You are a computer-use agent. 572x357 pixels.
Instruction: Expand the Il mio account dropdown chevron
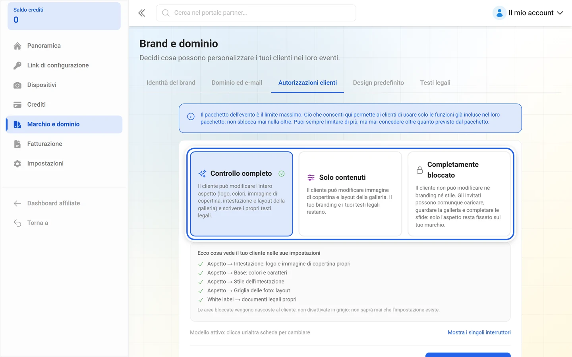[x=560, y=13]
